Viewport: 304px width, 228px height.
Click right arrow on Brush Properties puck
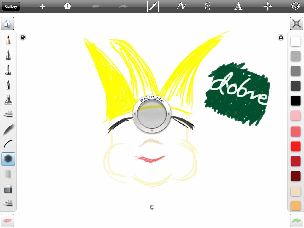(169, 114)
